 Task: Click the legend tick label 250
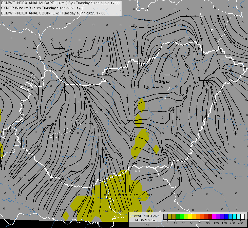pos(232,223)
